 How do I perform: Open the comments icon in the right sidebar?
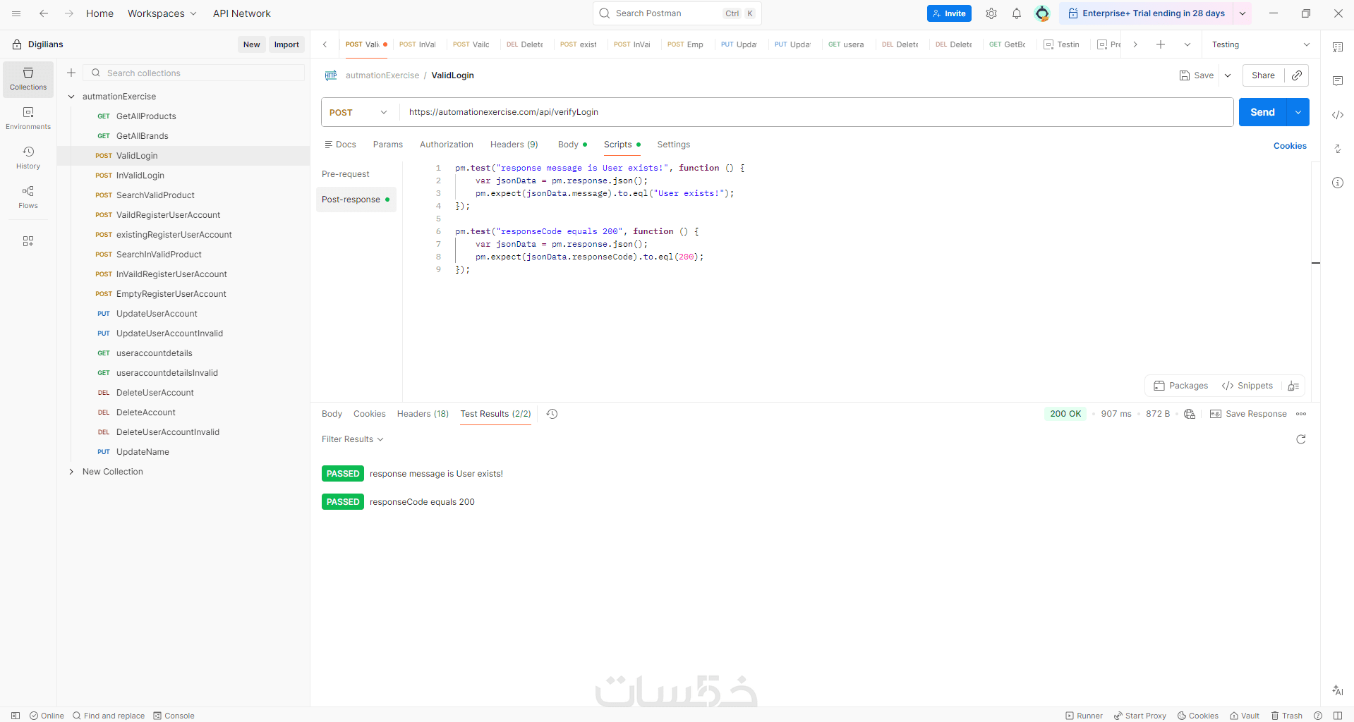[1338, 81]
